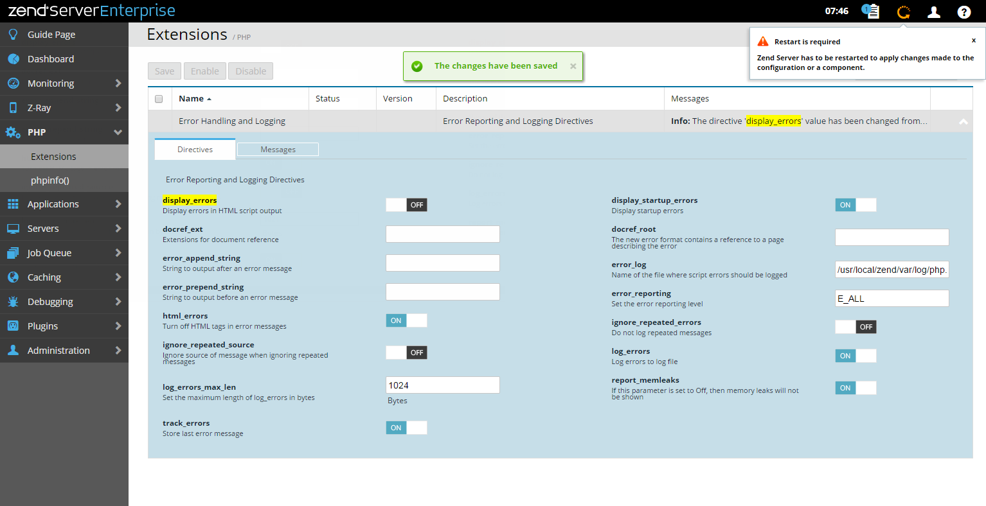Click the error_reporting input field
Screen dimensions: 986x506
point(892,299)
